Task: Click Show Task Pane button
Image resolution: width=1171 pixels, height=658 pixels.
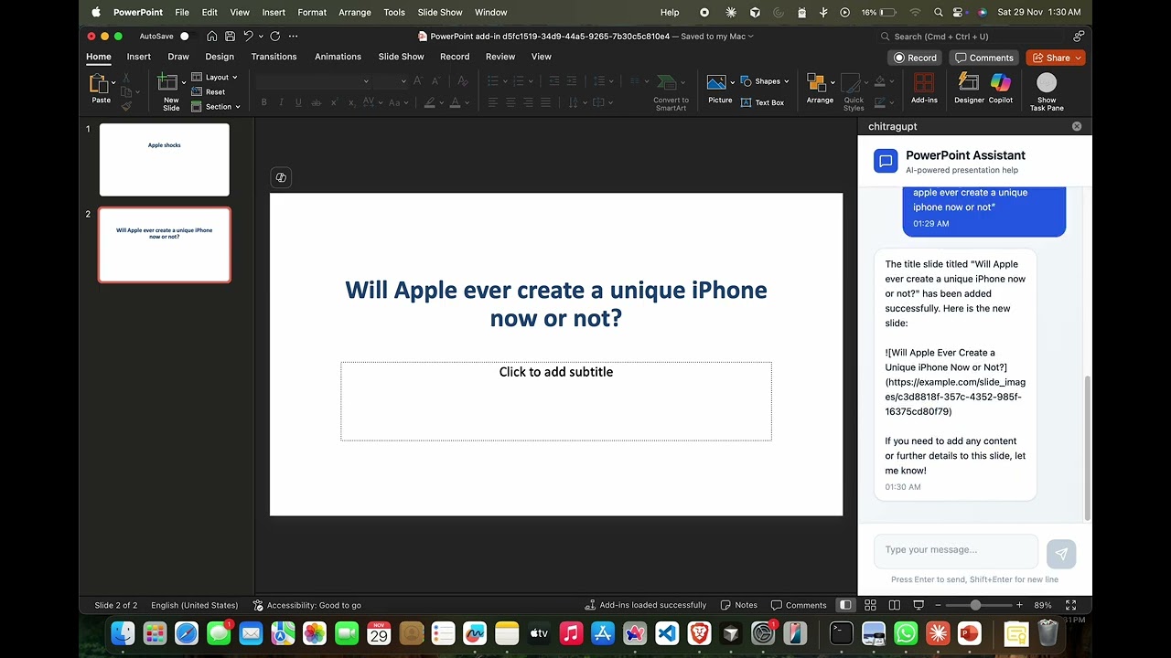Action: (1047, 92)
